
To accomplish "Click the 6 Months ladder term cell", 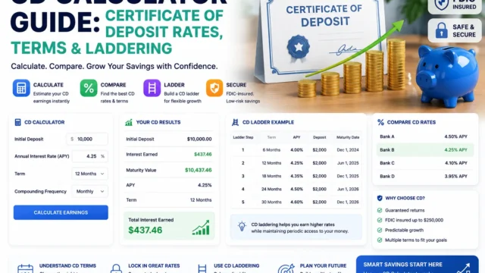I will 271,150.
